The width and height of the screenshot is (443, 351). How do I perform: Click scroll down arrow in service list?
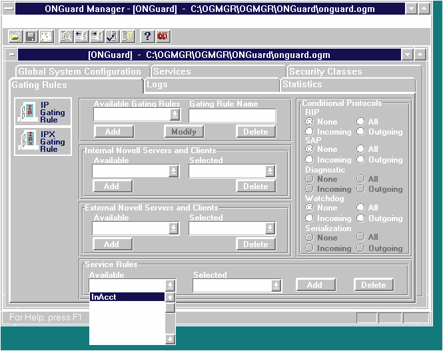click(x=170, y=339)
